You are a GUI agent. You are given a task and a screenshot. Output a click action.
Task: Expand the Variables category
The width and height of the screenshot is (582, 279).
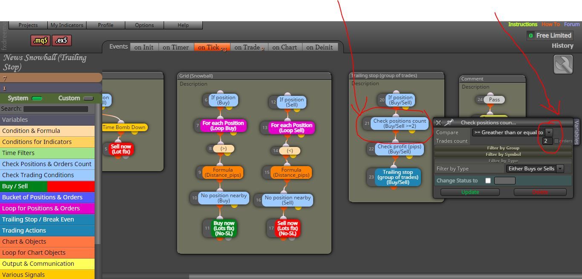[47, 120]
